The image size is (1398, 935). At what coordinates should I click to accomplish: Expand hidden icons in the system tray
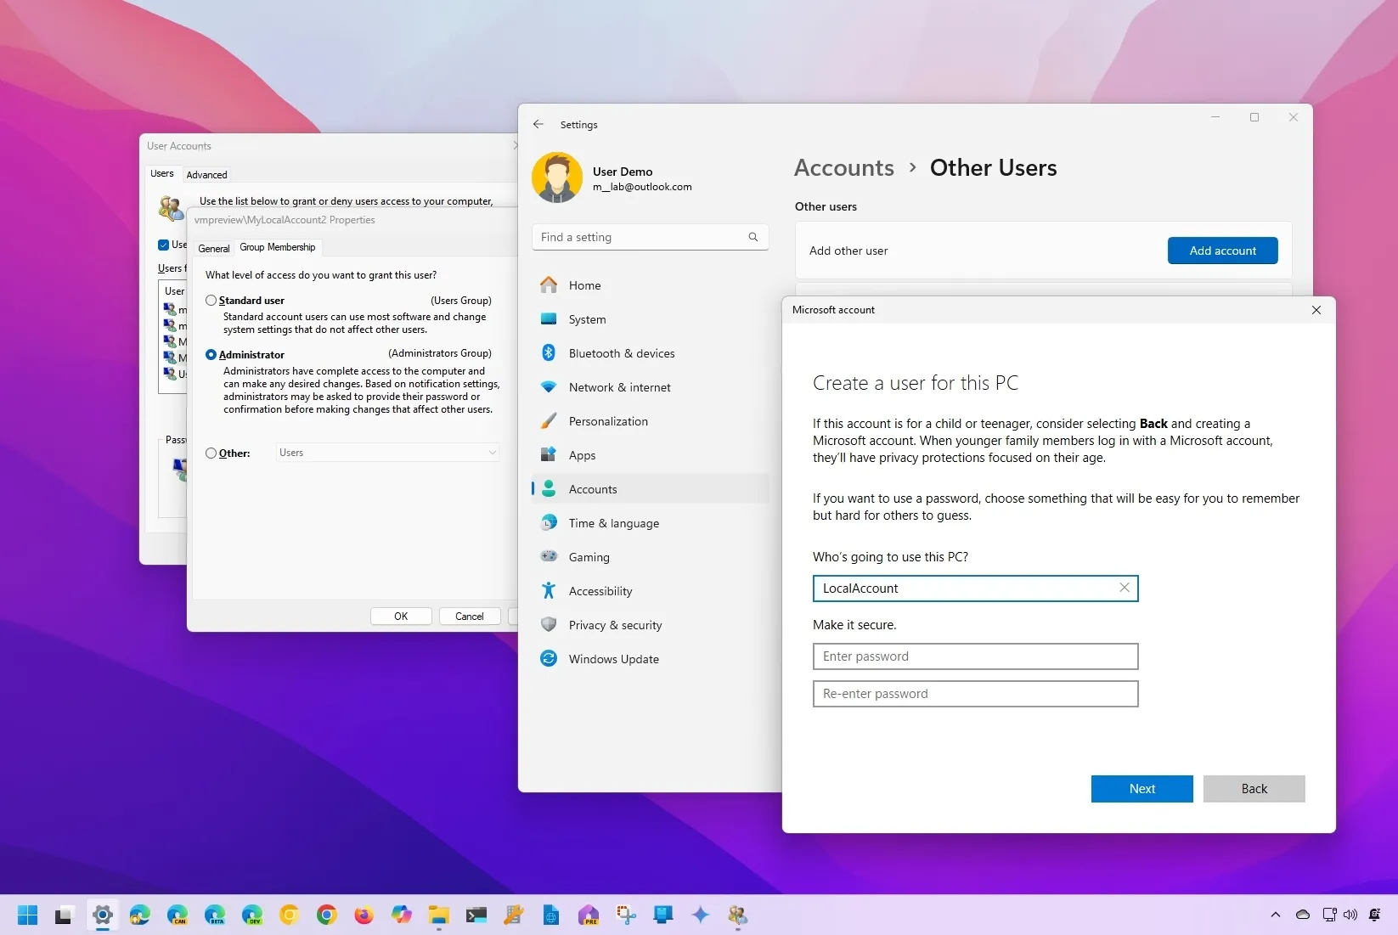click(1276, 915)
